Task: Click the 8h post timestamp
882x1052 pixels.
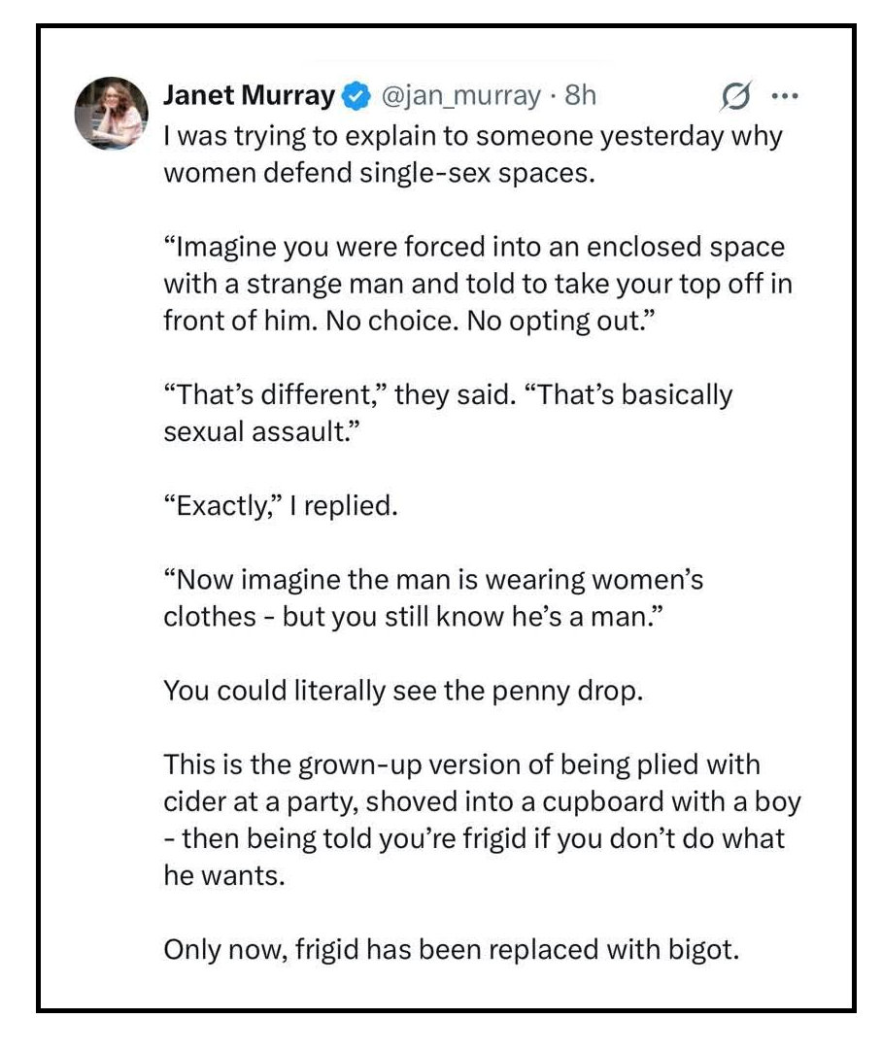Action: [x=580, y=95]
